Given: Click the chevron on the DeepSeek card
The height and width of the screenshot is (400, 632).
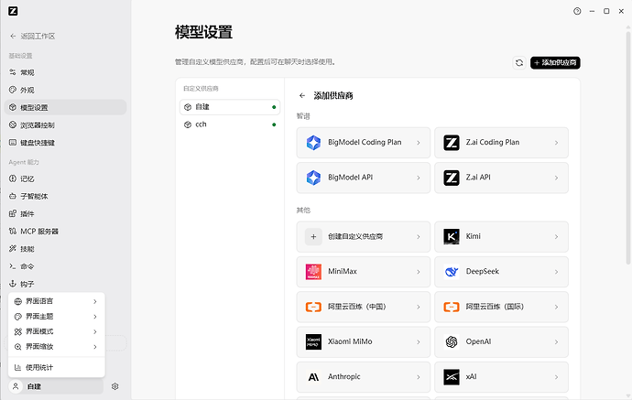Looking at the screenshot, I should point(556,272).
